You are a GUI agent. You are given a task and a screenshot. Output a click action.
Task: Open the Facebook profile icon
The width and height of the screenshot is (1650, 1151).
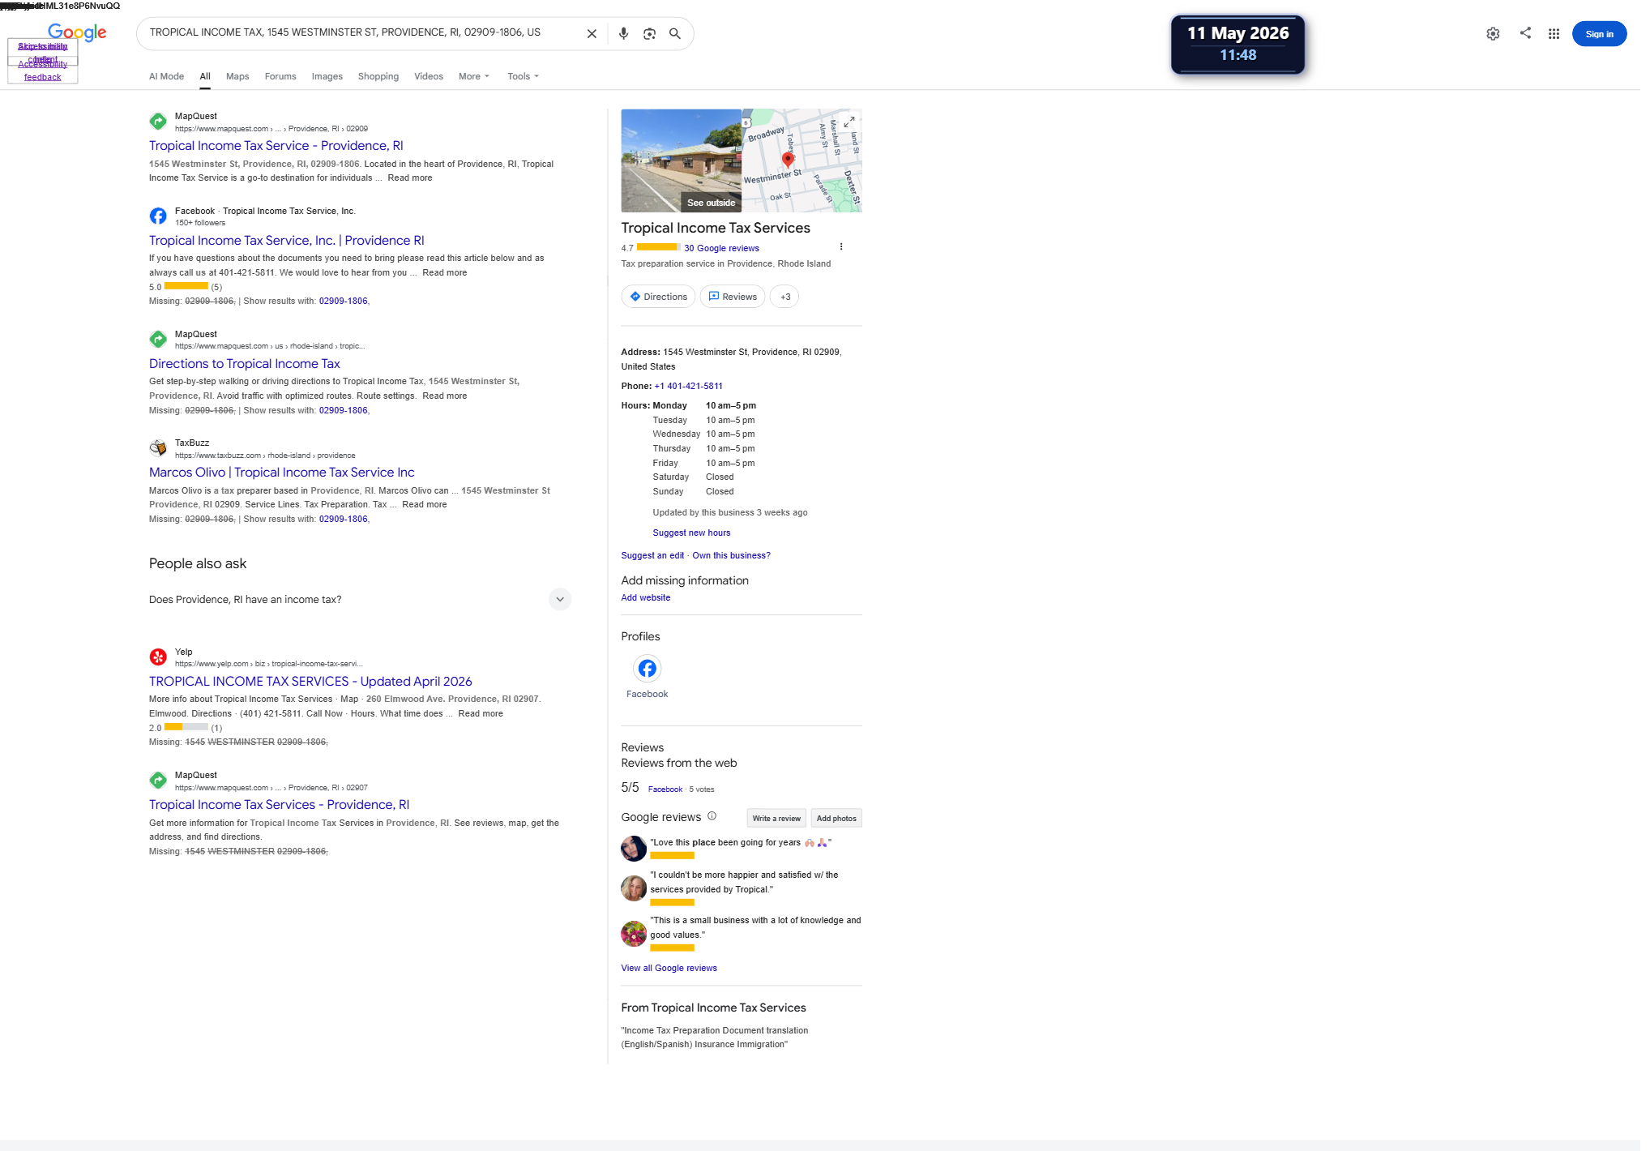pyautogui.click(x=647, y=669)
